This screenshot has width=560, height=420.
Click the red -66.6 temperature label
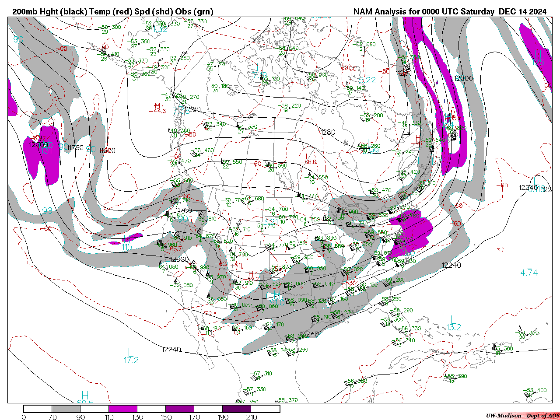point(310,162)
